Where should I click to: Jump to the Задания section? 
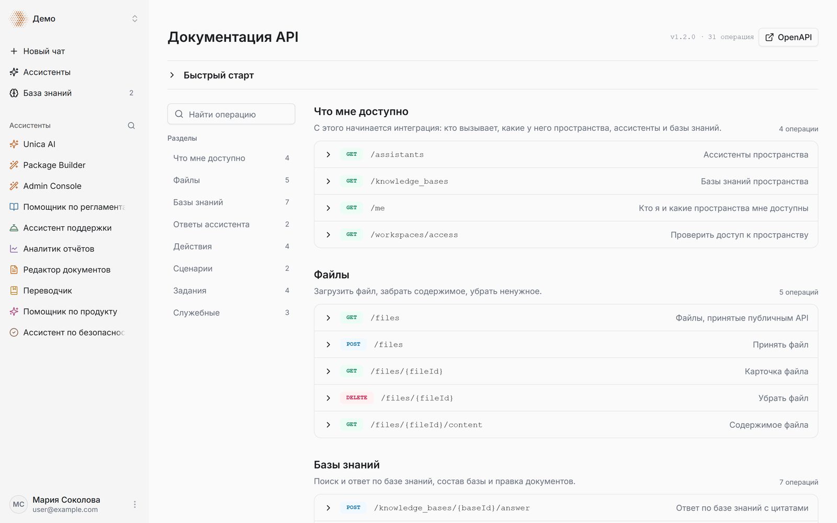231,291
